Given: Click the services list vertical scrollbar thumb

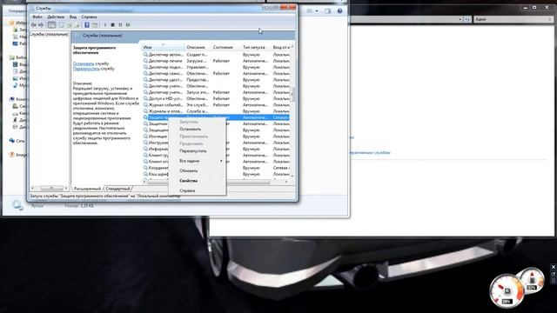Looking at the screenshot, I should point(292,94).
